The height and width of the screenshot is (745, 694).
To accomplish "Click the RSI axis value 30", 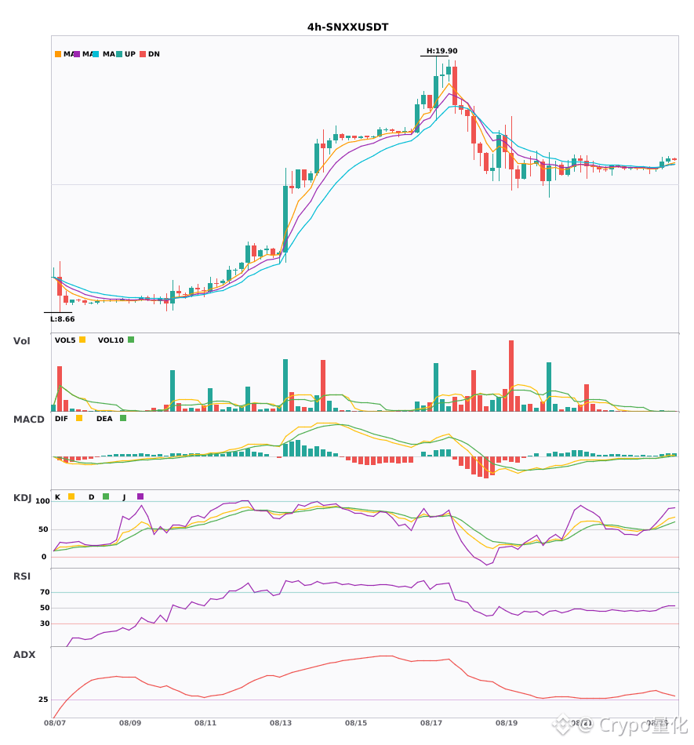I will (45, 623).
